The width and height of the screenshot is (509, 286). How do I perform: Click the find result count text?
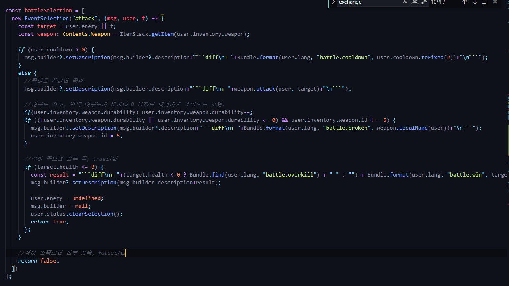[x=438, y=2]
